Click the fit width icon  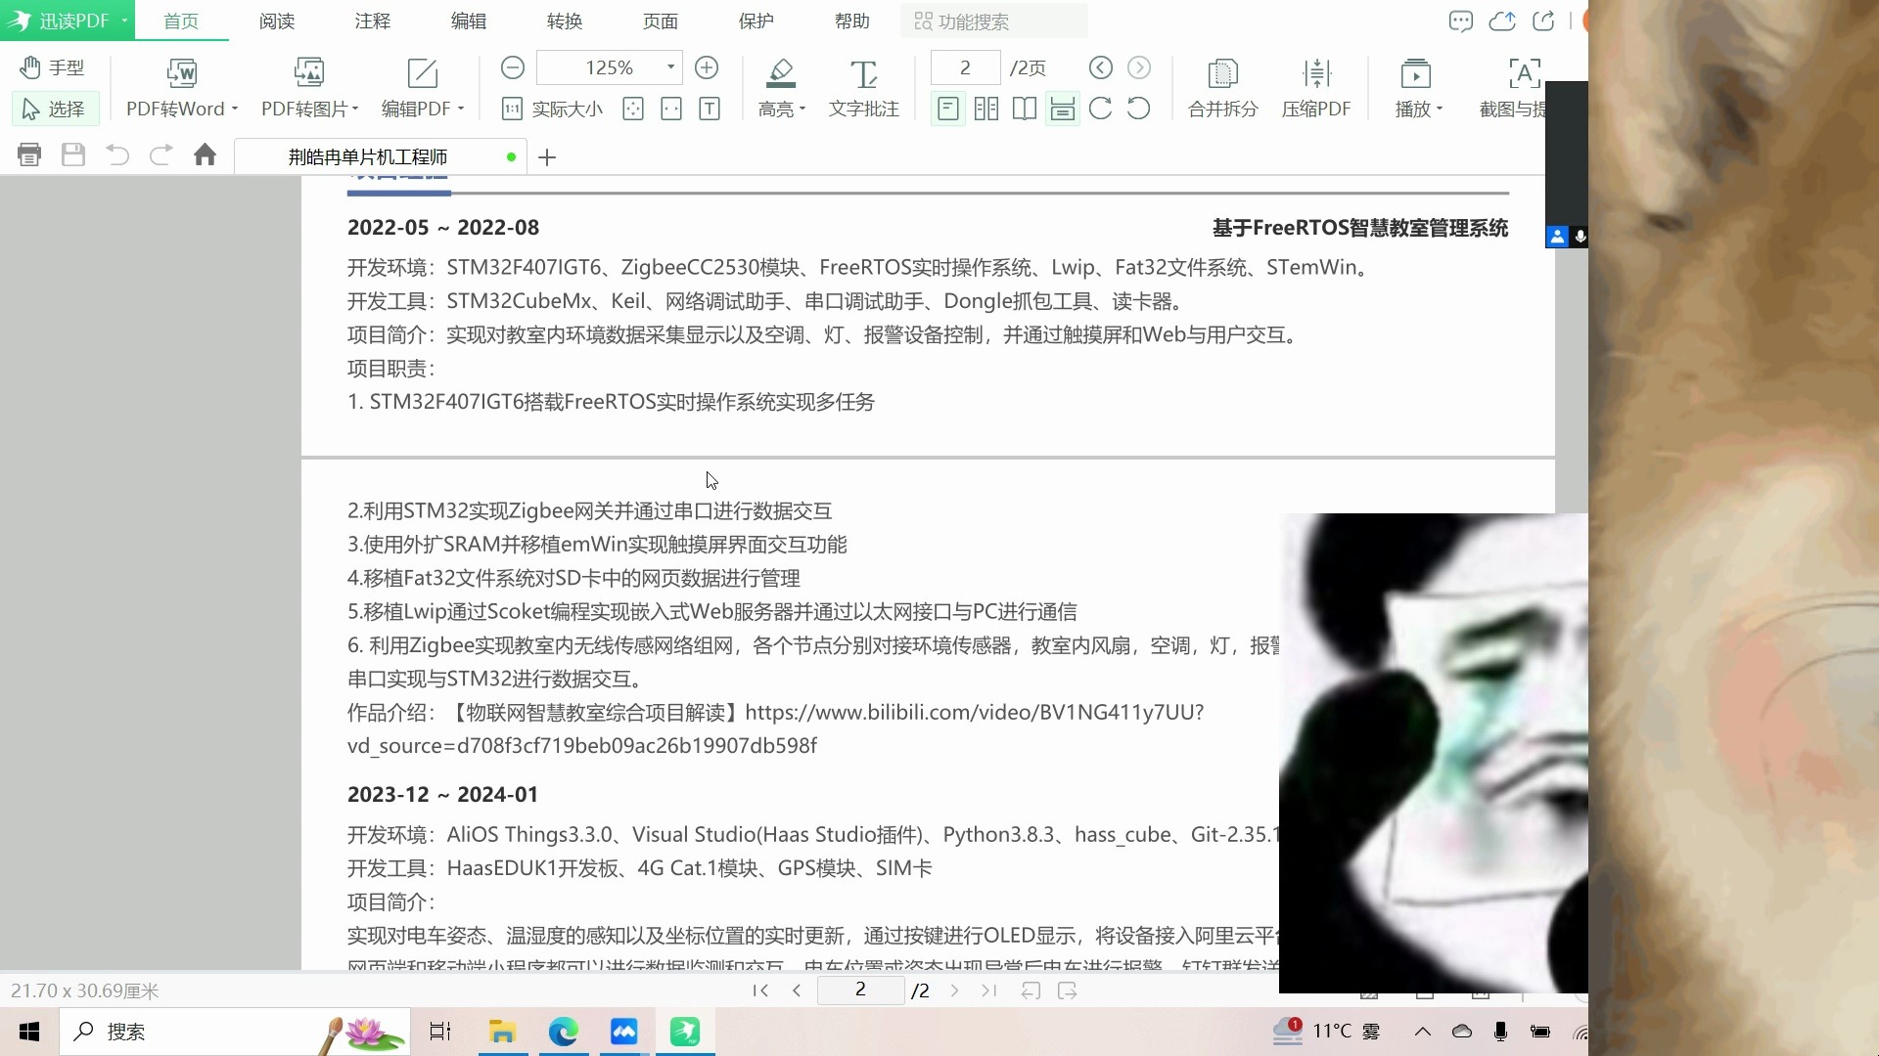point(671,109)
